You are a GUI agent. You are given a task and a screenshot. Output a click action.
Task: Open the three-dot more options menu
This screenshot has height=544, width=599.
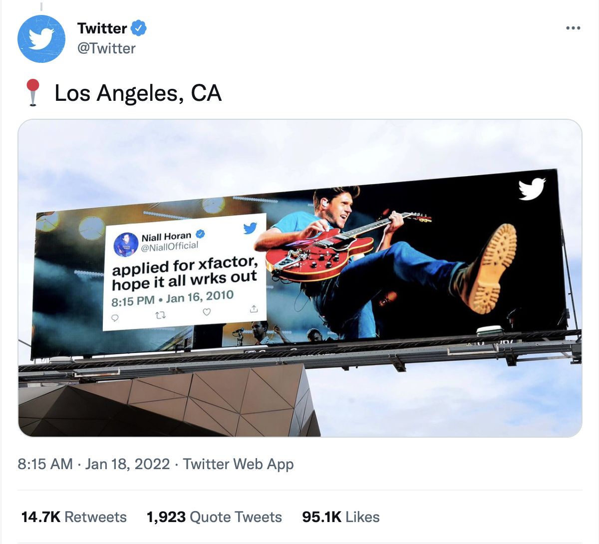click(573, 28)
